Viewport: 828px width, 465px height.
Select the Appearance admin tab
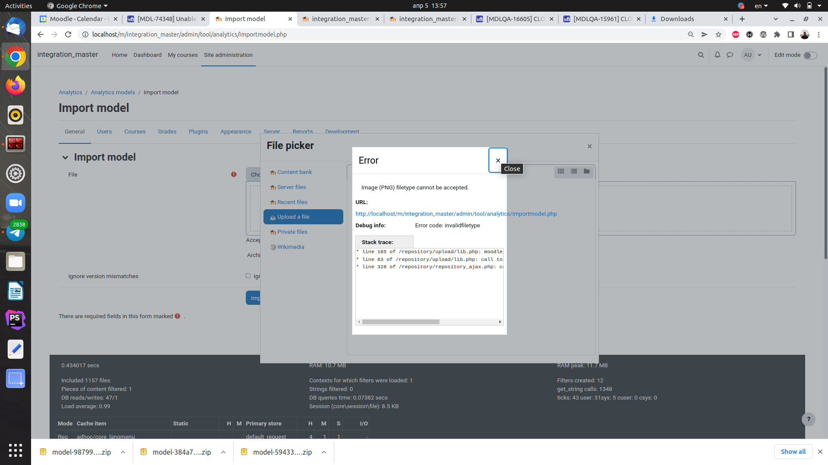click(236, 132)
